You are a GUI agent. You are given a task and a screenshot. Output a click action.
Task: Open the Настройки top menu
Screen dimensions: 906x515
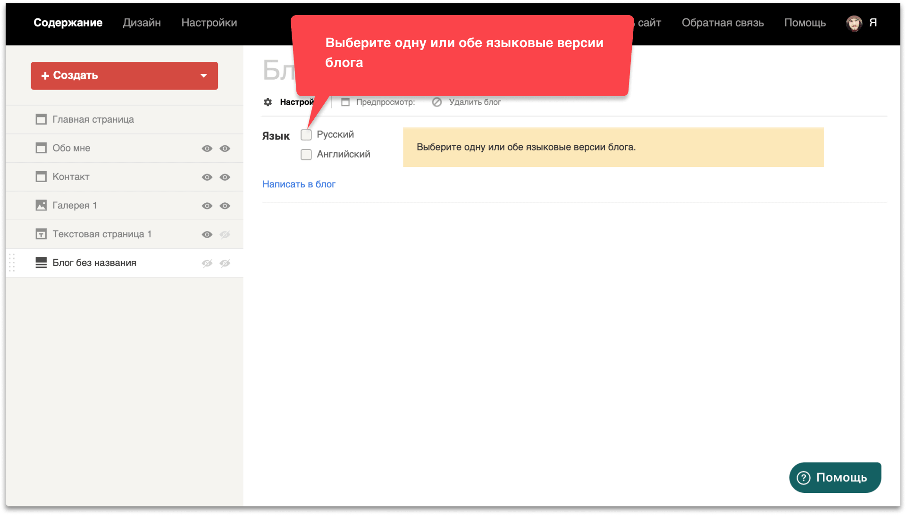[x=209, y=23]
